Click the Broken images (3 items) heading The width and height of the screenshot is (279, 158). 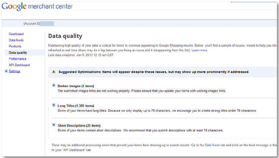[x=76, y=86]
